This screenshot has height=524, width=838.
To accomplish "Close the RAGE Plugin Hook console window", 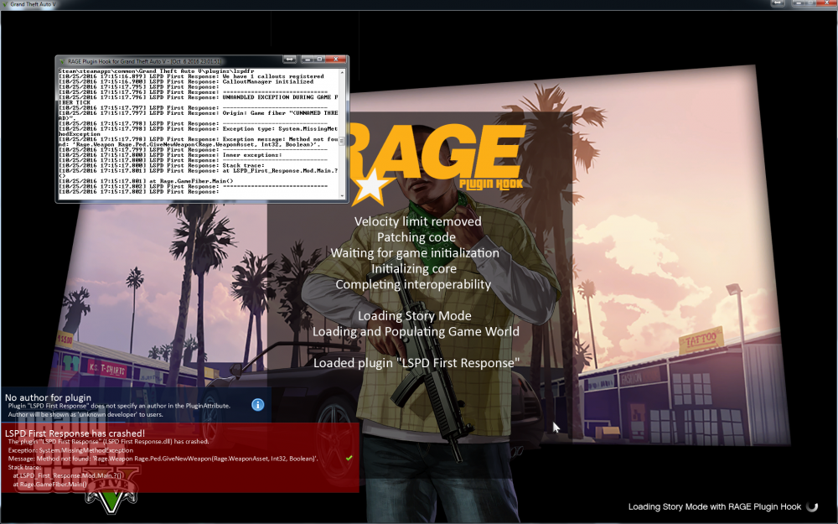I will pyautogui.click(x=336, y=60).
